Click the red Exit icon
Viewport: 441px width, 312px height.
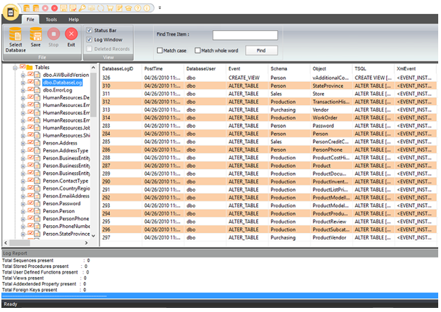tap(71, 34)
